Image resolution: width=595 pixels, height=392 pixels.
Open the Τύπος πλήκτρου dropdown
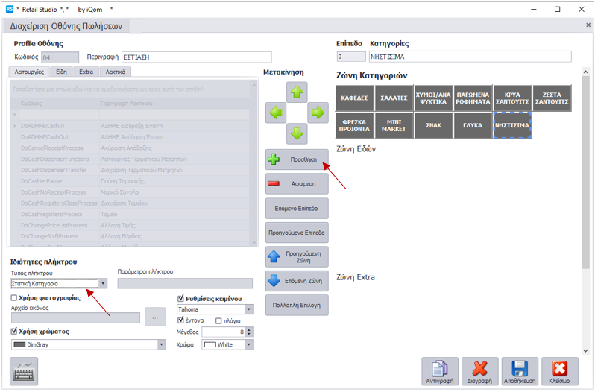click(103, 283)
